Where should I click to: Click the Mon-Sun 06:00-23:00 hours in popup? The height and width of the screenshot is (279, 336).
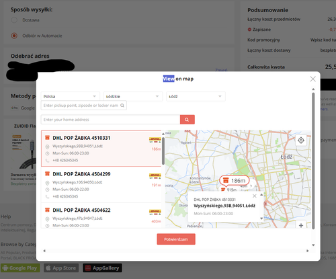[214, 214]
